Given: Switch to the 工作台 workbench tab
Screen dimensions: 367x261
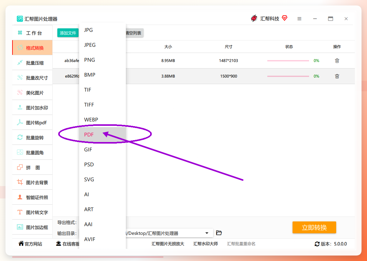Looking at the screenshot, I should tap(32, 33).
